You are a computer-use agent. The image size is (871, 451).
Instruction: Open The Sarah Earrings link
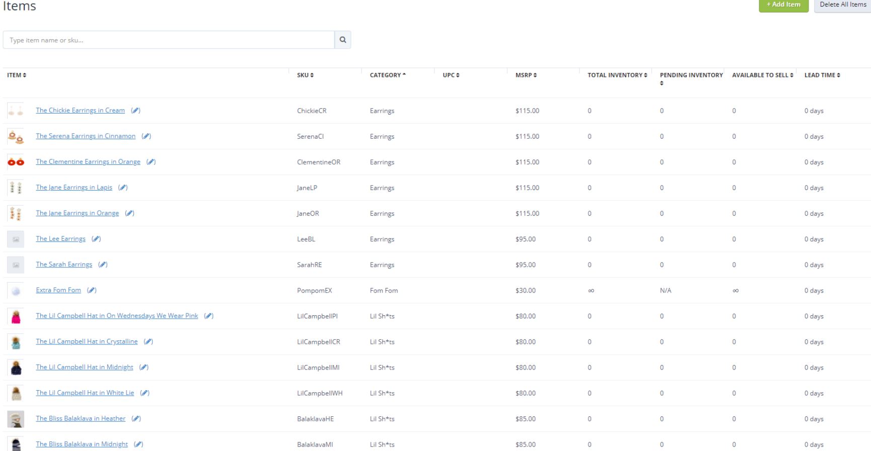64,264
